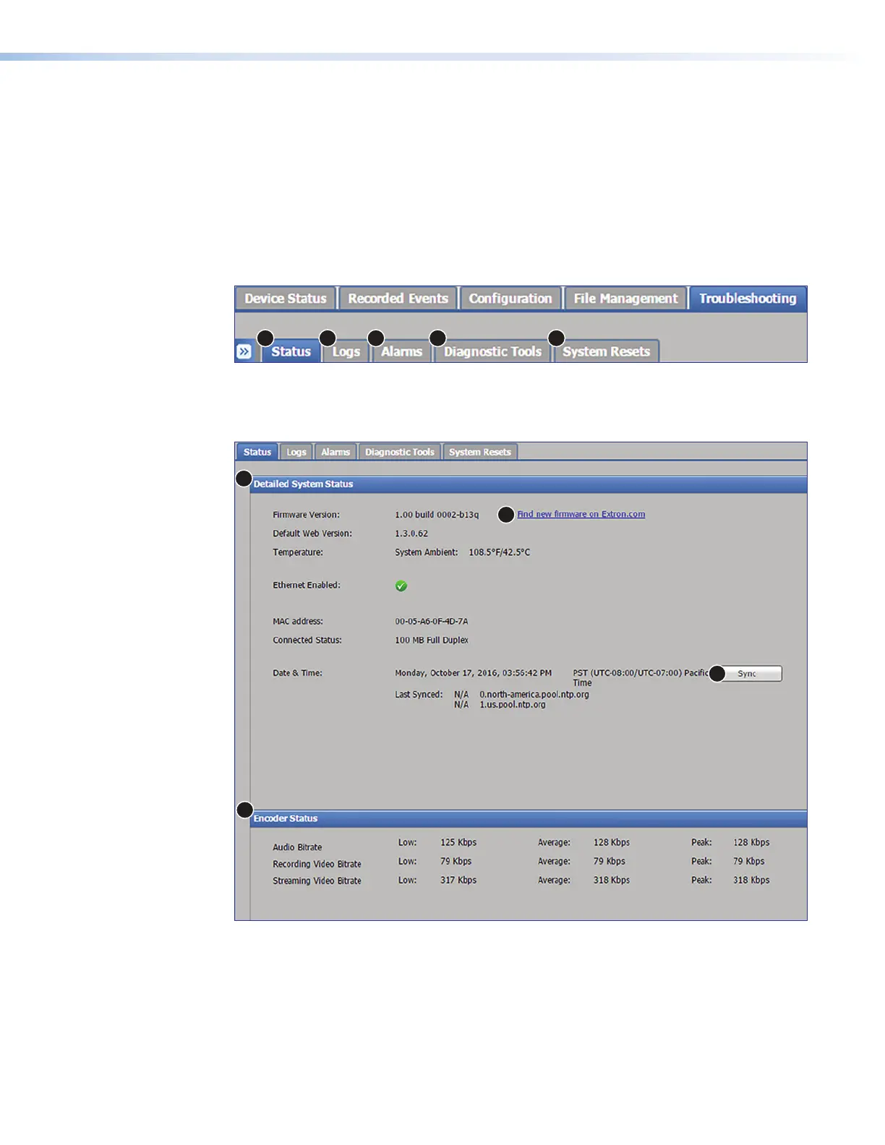Viewport: 885px width, 1145px height.
Task: Select Streaming Video Bitrate low 317 Kbps
Action: [458, 880]
